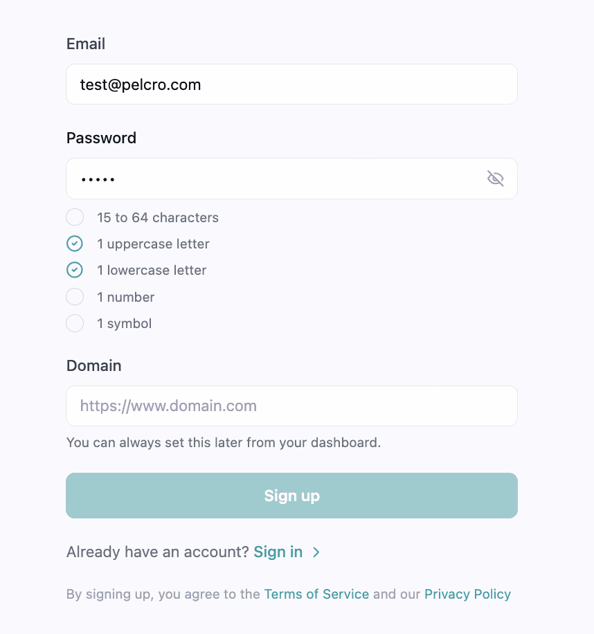Click the Domain field label

click(94, 365)
